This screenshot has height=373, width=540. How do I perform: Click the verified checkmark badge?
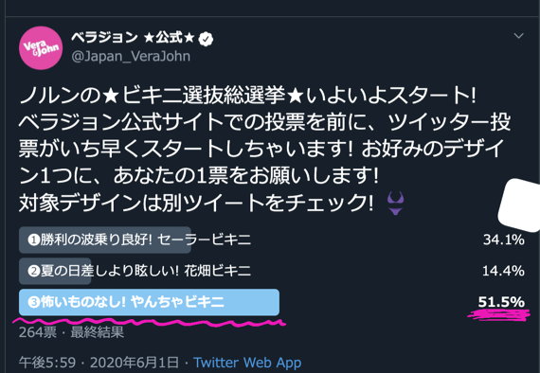[206, 39]
